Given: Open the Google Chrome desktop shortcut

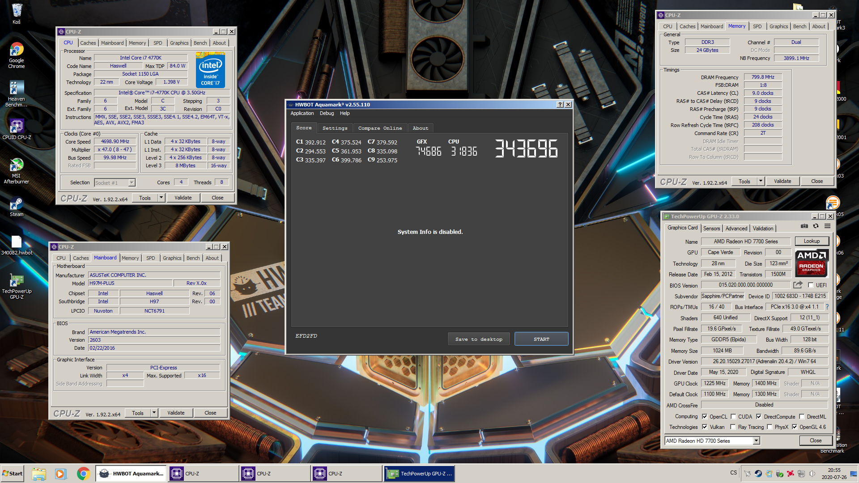Looking at the screenshot, I should [x=17, y=55].
